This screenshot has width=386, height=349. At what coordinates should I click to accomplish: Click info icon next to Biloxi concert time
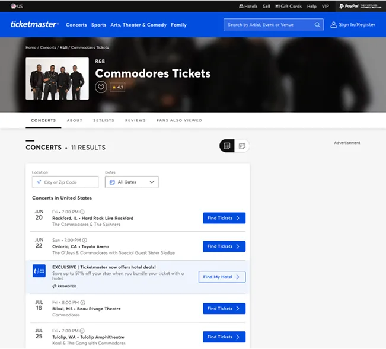click(x=82, y=302)
